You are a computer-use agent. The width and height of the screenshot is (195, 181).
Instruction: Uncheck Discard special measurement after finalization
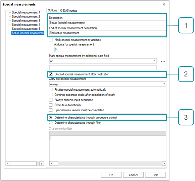pyautogui.click(x=51, y=74)
